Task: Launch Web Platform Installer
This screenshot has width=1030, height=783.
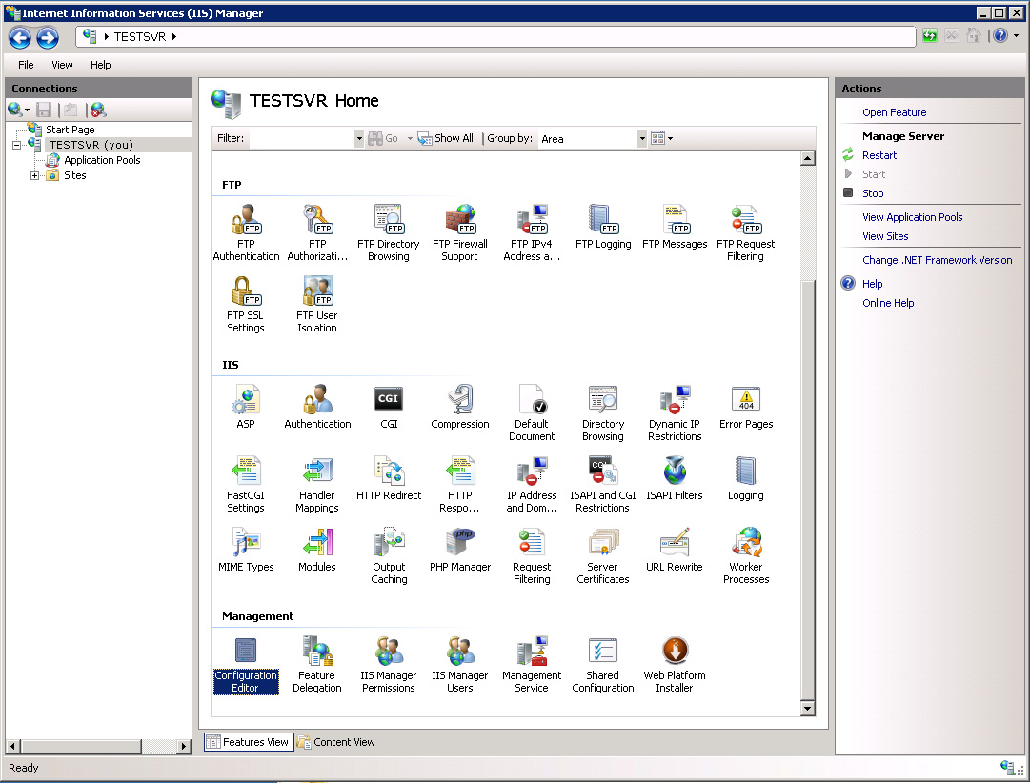Action: (675, 664)
